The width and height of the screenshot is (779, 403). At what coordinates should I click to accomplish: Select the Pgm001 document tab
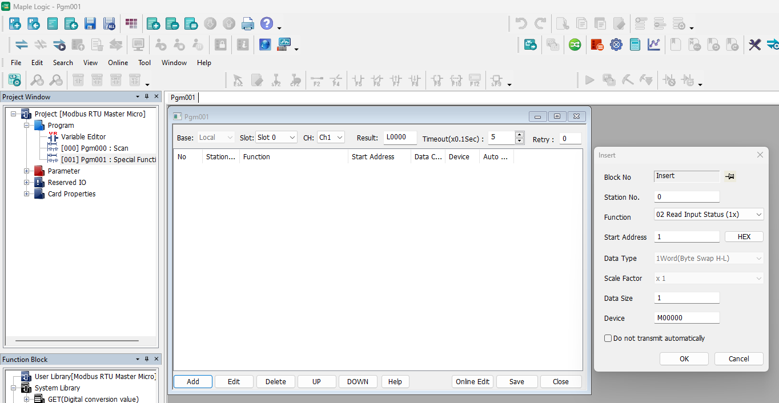182,97
